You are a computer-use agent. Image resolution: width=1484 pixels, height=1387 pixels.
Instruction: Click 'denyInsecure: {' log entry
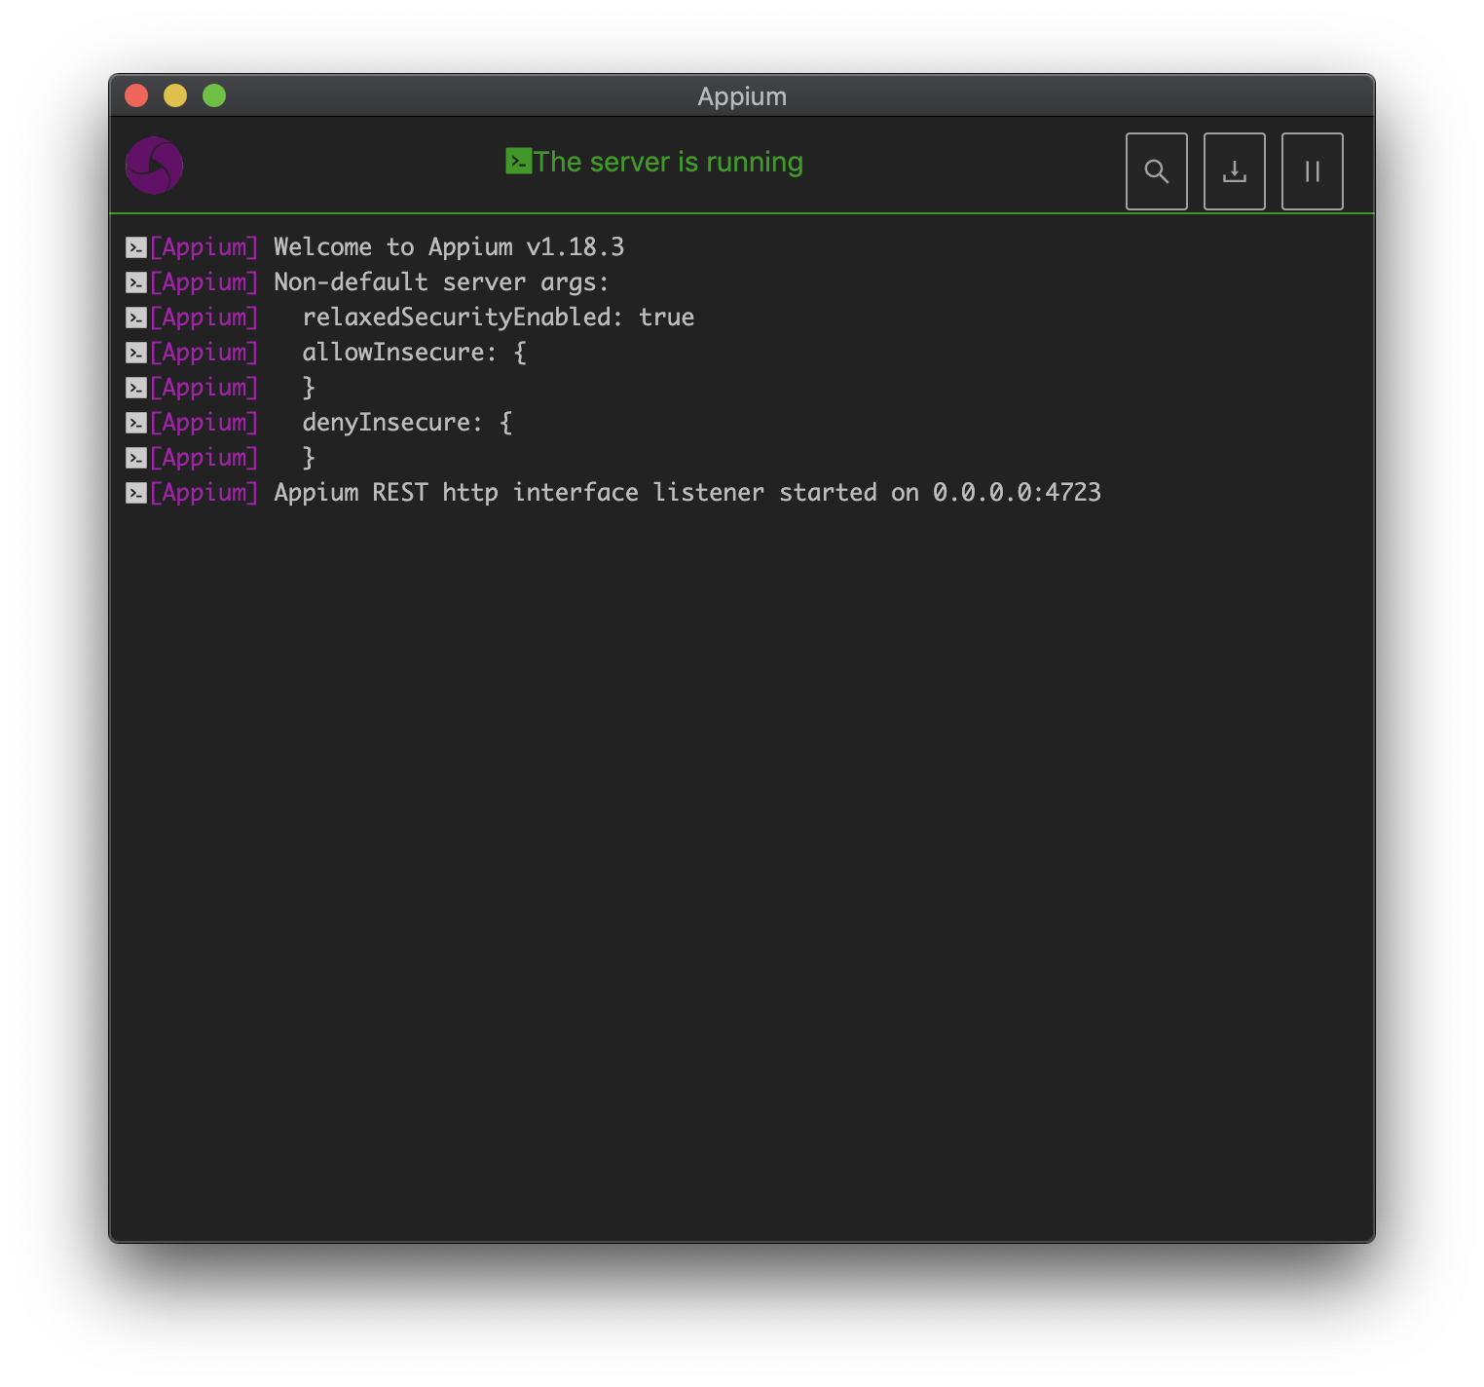coord(407,423)
